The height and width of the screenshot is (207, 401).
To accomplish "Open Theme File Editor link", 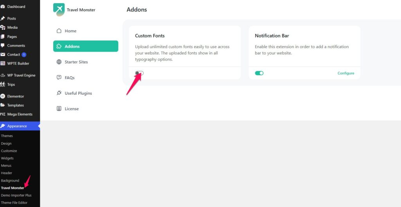I will coord(14,203).
